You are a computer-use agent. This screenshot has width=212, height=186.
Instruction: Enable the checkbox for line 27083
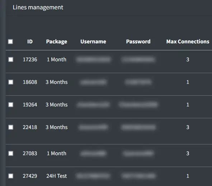11,153
